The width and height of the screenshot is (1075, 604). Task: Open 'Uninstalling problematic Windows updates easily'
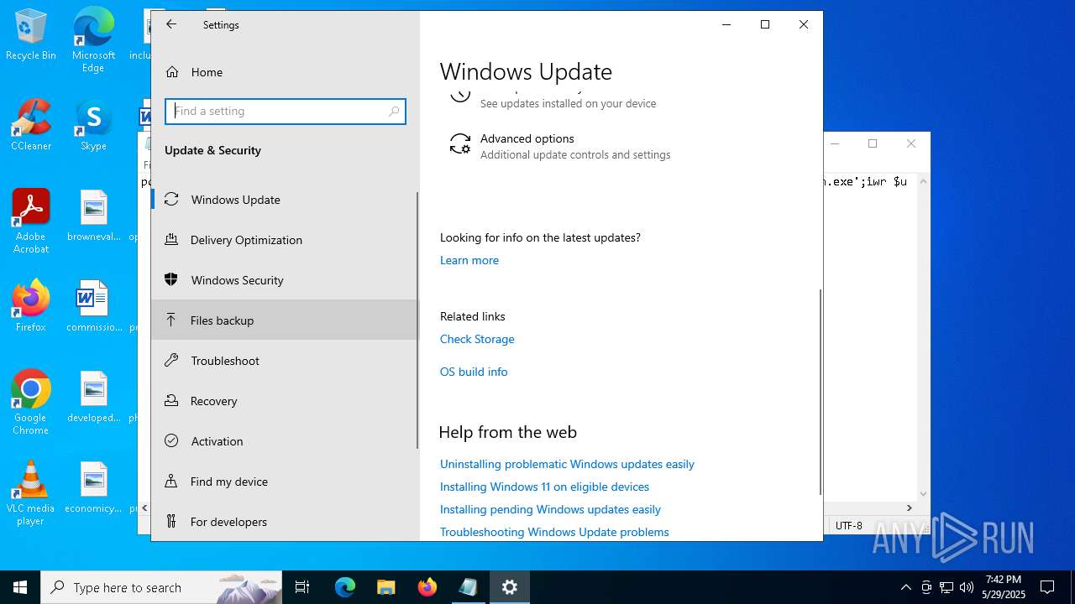[x=567, y=464]
